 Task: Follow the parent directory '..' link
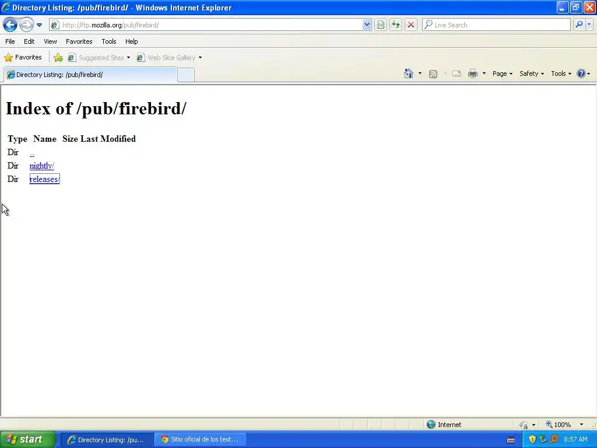pos(32,153)
